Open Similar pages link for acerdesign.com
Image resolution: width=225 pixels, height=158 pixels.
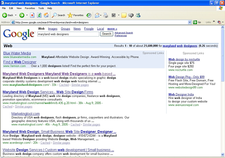tap(61, 143)
